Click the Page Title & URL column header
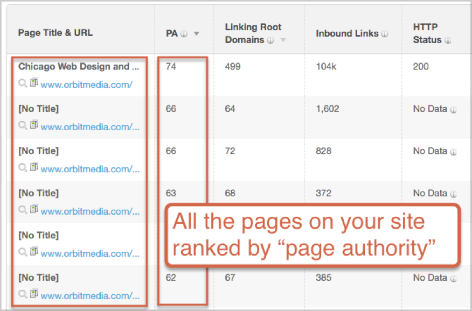The width and height of the screenshot is (472, 311). pos(55,33)
